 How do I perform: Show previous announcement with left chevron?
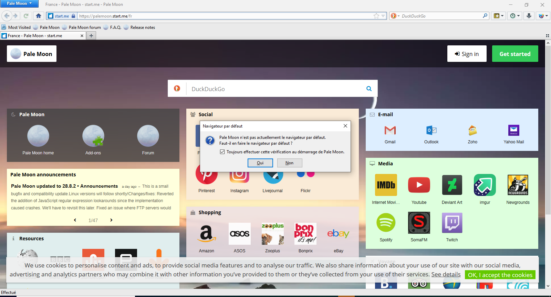[75, 220]
